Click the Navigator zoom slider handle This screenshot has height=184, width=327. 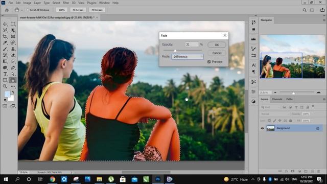293,93
